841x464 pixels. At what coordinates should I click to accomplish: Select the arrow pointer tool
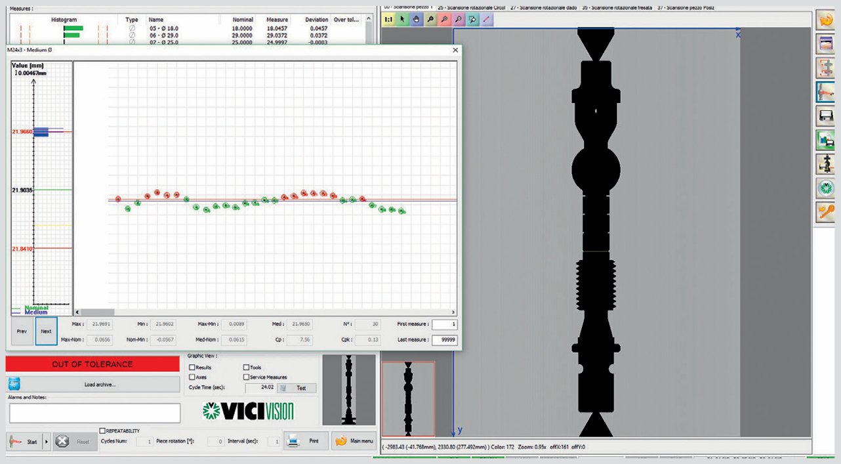pyautogui.click(x=403, y=20)
